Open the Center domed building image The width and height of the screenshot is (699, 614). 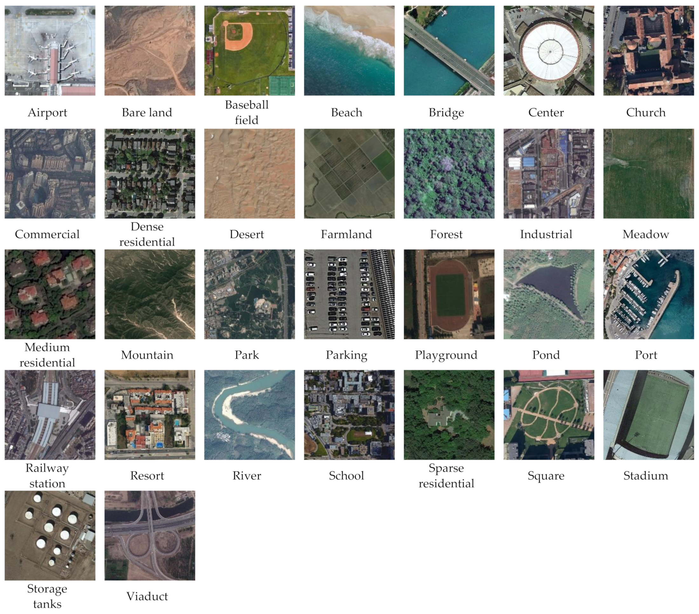pyautogui.click(x=549, y=51)
